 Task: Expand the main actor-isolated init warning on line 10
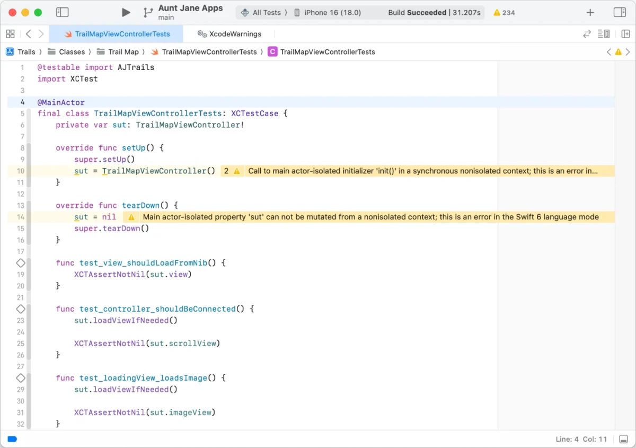232,171
